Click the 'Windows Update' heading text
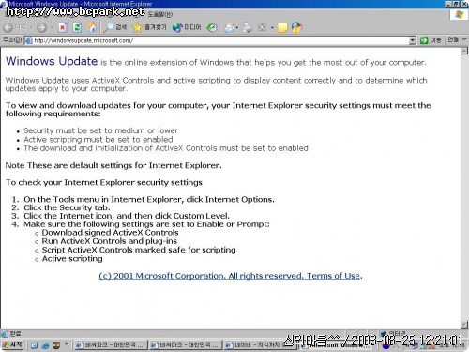 tap(52, 61)
